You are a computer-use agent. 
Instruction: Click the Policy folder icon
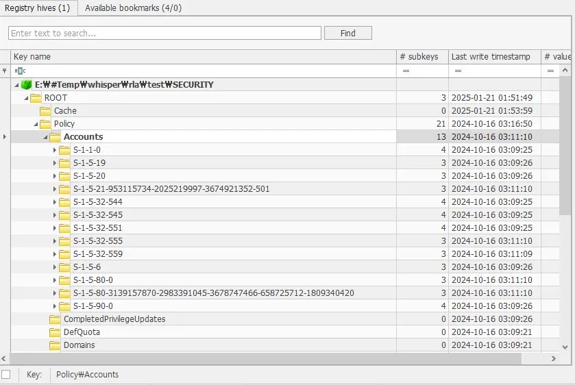45,124
